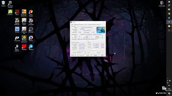This screenshot has width=172, height=96.
Task: Launch OBS Studio from desktop
Action: coord(31,30)
